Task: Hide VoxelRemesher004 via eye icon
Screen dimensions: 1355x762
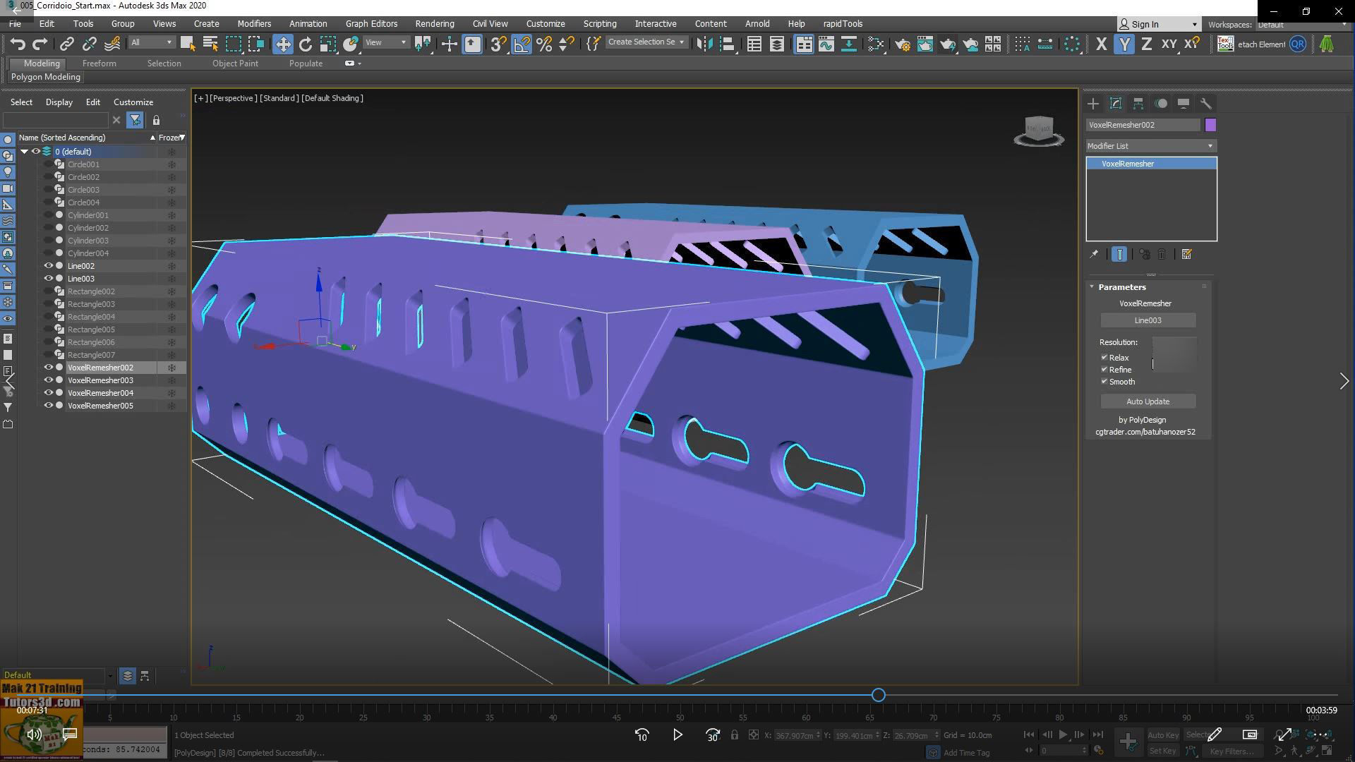Action: click(x=49, y=393)
